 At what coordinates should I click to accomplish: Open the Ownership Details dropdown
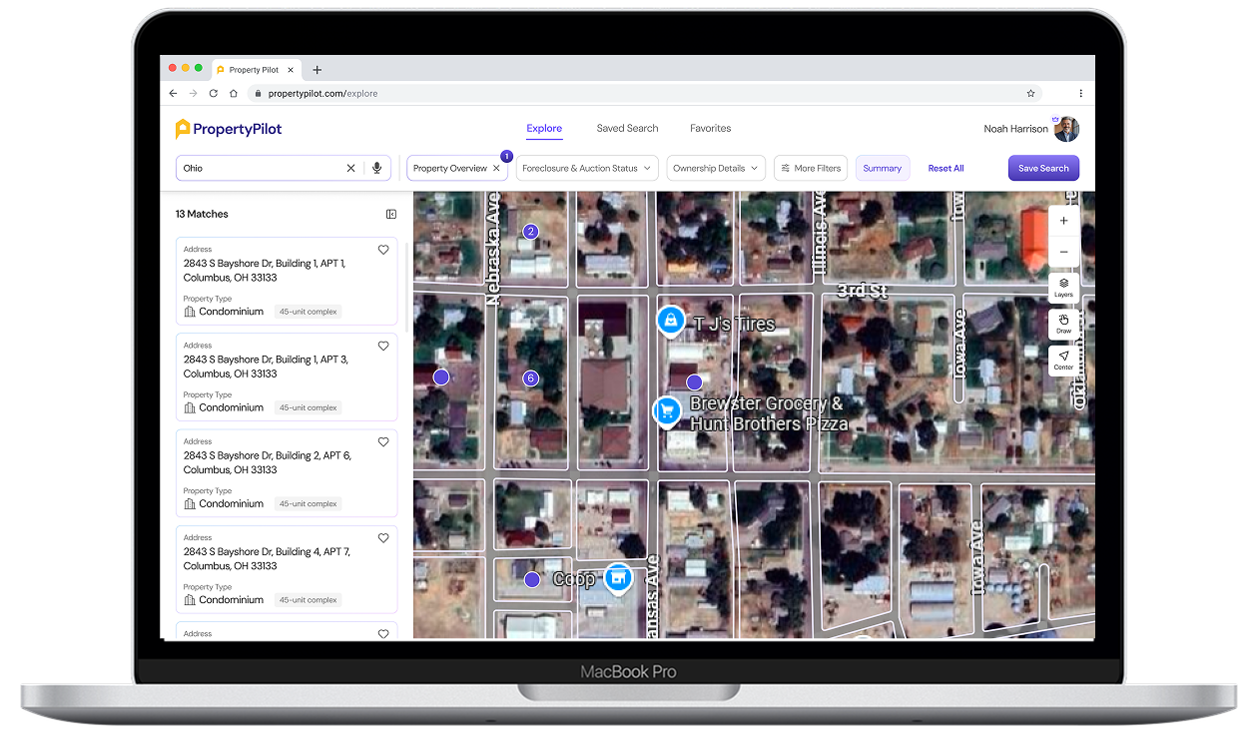point(716,168)
